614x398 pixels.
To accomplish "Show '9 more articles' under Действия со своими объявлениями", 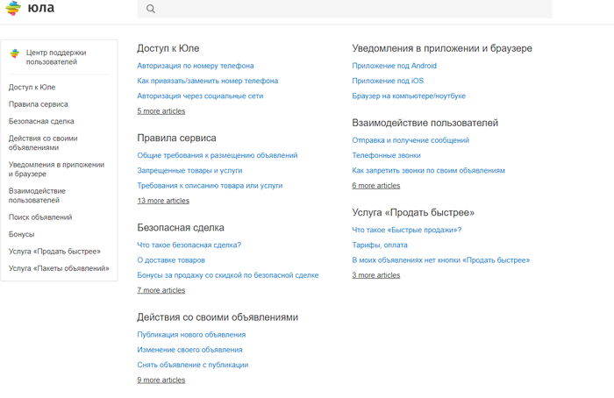I will (161, 380).
